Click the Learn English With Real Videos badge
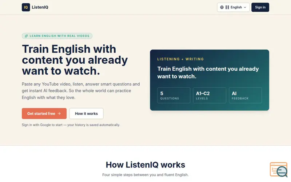Viewport: 291px width, 182px height. 57,36
